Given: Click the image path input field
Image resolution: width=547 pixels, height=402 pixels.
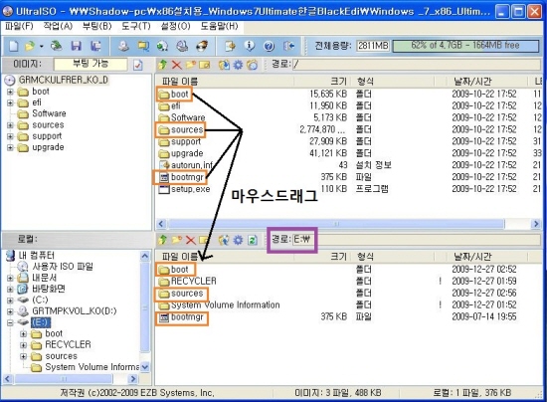Looking at the screenshot, I should [x=417, y=65].
